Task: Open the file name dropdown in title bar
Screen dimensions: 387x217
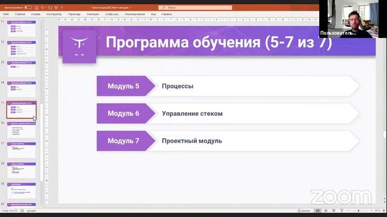Action: pos(131,8)
